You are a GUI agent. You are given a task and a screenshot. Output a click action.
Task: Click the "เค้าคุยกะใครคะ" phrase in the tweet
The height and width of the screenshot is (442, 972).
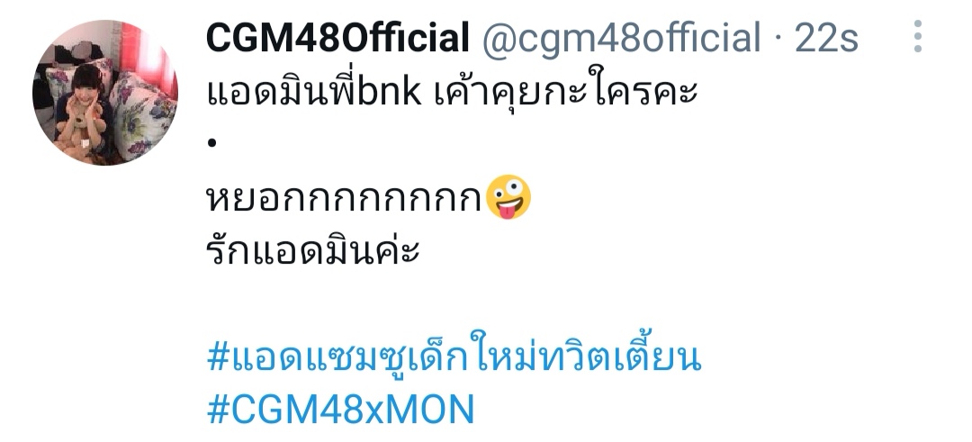566,93
